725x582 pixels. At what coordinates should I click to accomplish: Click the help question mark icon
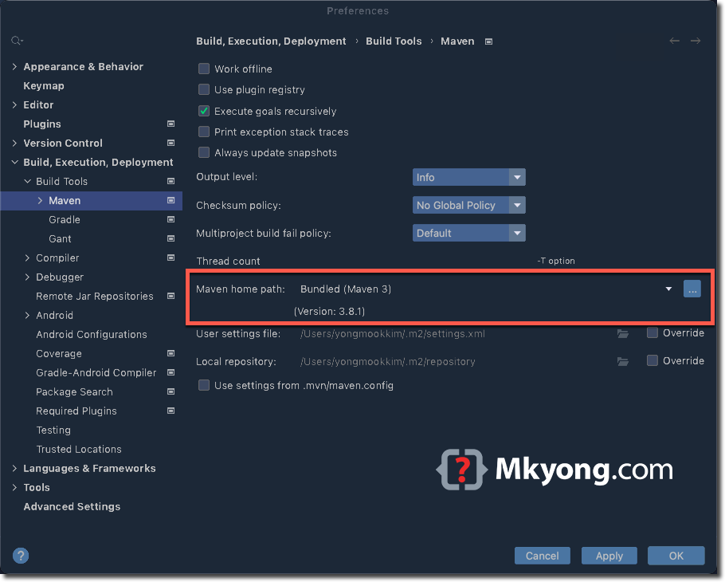(x=20, y=556)
